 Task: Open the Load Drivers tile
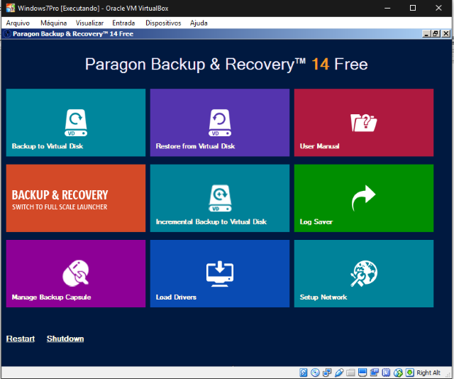pos(220,273)
